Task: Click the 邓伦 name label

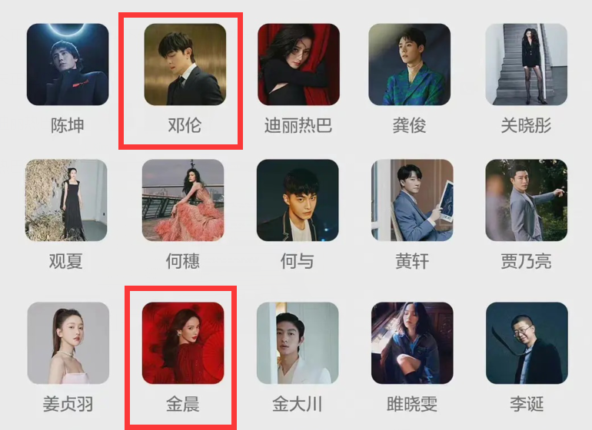Action: click(185, 125)
